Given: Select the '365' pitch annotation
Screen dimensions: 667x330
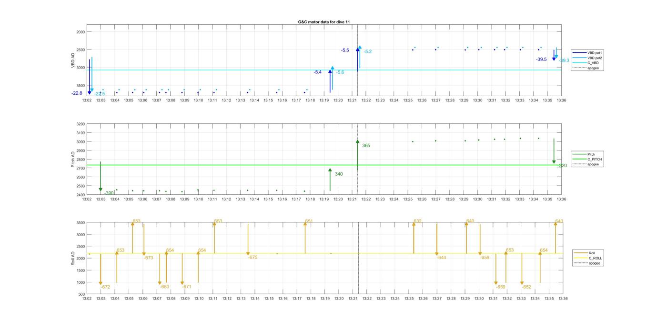Looking at the screenshot, I should (366, 145).
